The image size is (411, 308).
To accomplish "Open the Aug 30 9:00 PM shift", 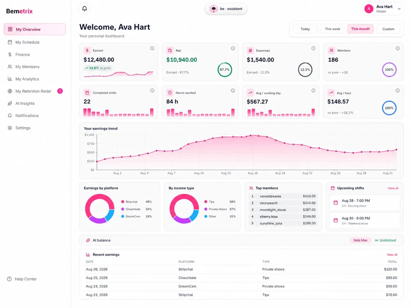I will point(365,220).
